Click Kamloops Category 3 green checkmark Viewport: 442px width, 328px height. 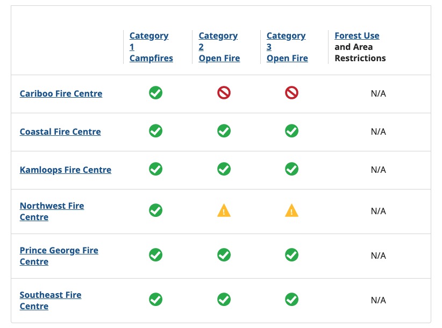point(291,169)
